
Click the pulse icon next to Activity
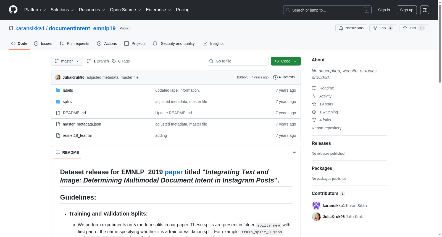point(314,96)
